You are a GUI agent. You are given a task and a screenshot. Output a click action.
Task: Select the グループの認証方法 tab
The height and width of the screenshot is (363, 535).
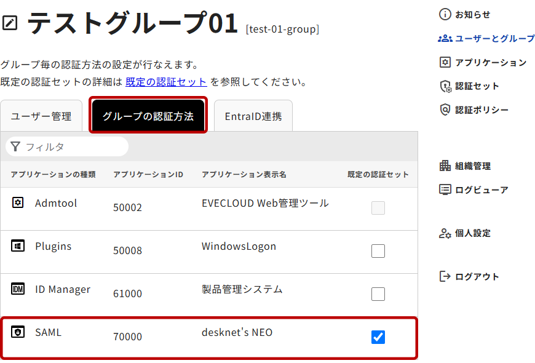[x=148, y=116]
